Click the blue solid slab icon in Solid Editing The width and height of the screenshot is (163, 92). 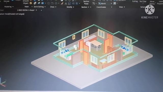(39, 3)
